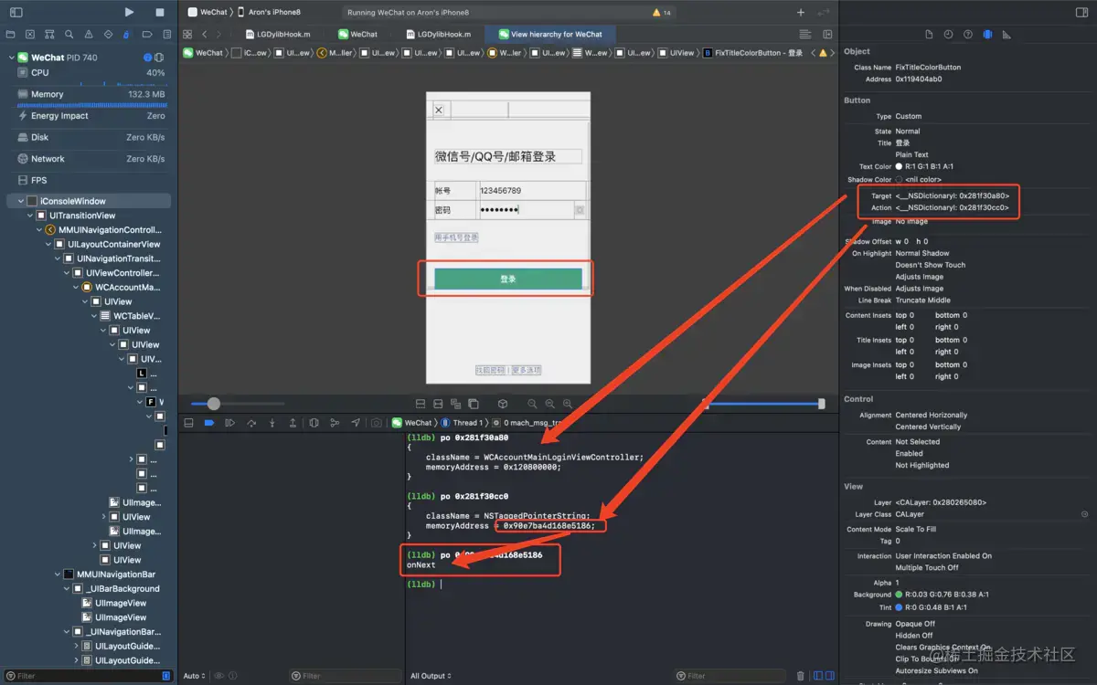Viewport: 1097px width, 685px height.
Task: Open Debug Memory Graph button
Action: tap(335, 423)
